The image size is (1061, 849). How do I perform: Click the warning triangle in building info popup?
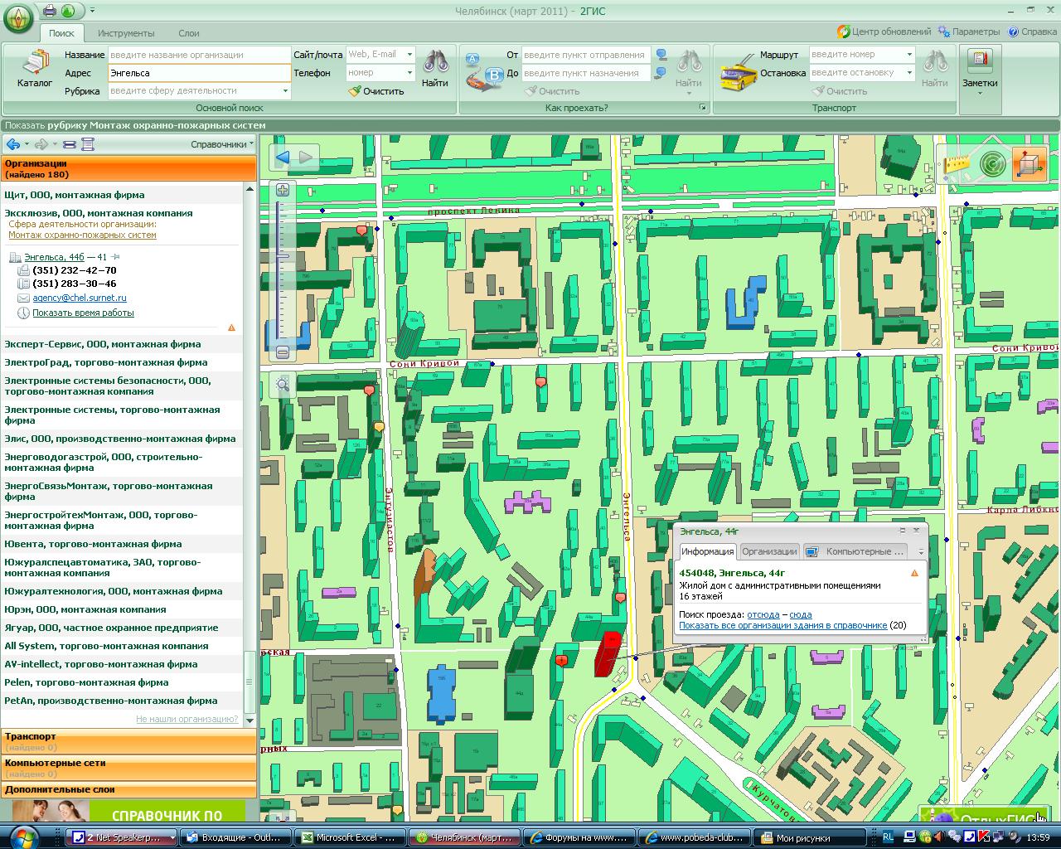(915, 573)
